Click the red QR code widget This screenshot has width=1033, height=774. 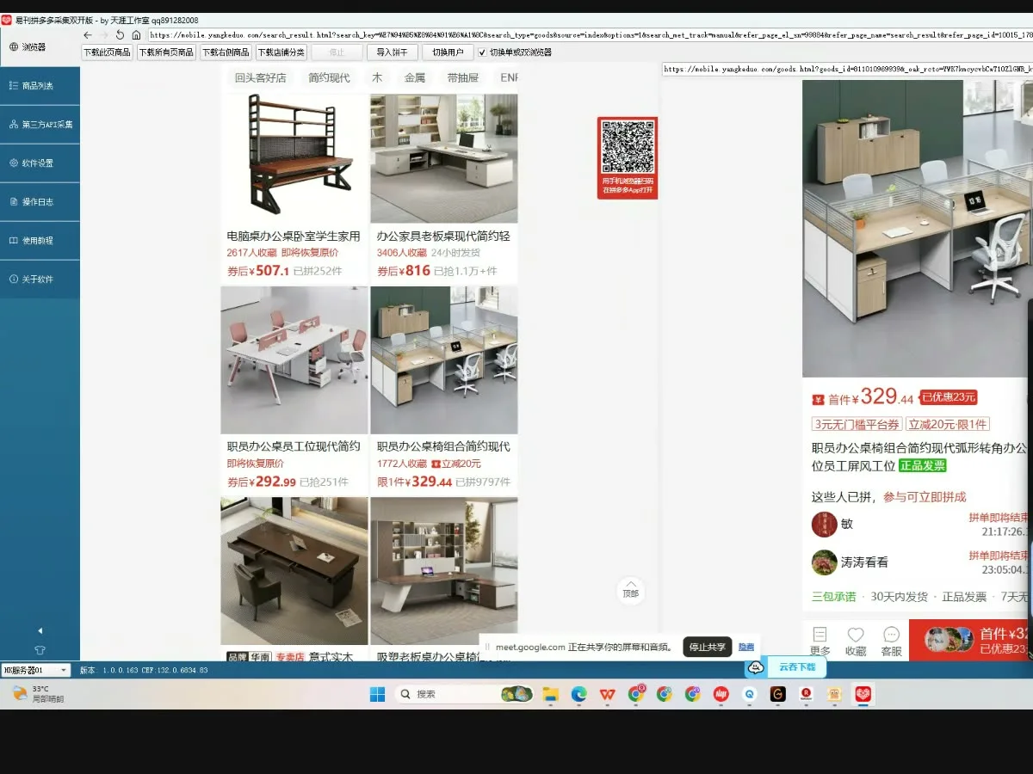(x=628, y=158)
